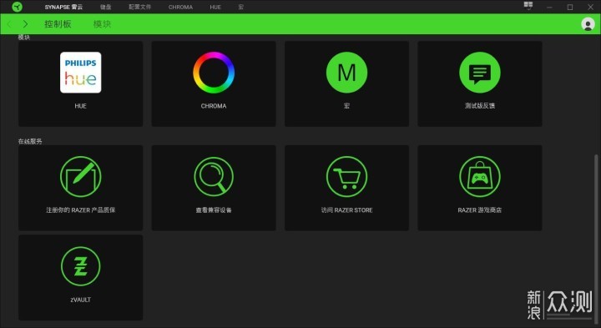Open the HUE top menu tab
The image size is (601, 328).
click(215, 7)
